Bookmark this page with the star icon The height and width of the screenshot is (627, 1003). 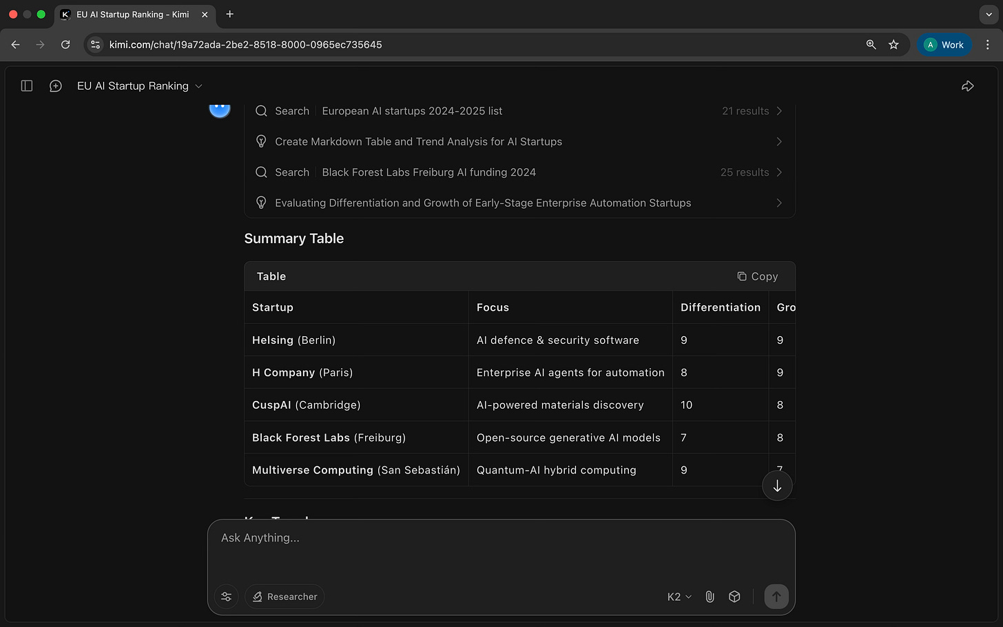pos(893,45)
